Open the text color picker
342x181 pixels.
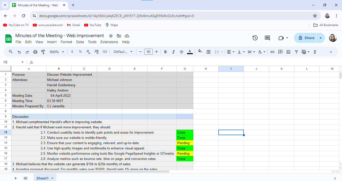click(x=190, y=52)
